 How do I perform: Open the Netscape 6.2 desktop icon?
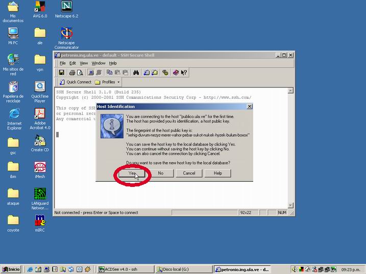click(66, 9)
